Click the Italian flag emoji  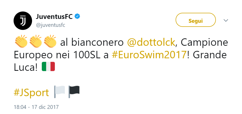[x=48, y=66]
